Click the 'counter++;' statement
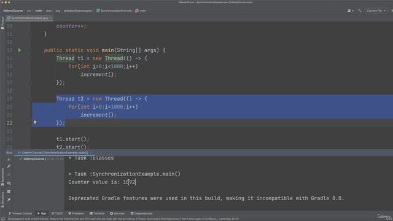 tap(71, 26)
